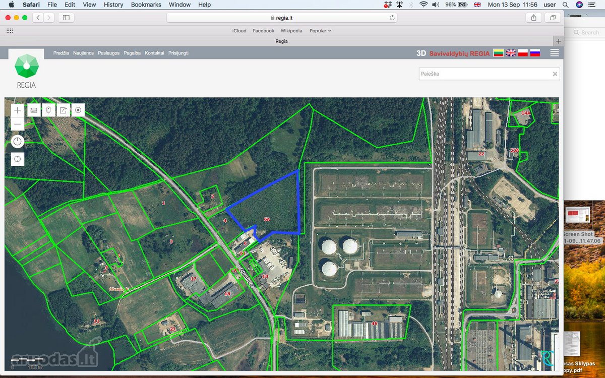This screenshot has height=378, width=605.
Task: Activate the circular target layer tool
Action: 78,110
